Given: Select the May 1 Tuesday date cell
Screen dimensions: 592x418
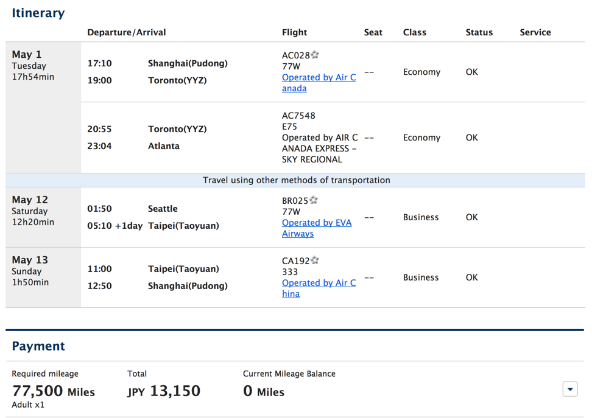Looking at the screenshot, I should tap(33, 65).
